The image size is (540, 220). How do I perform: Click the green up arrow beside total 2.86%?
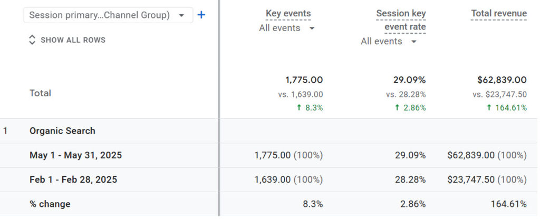click(397, 108)
